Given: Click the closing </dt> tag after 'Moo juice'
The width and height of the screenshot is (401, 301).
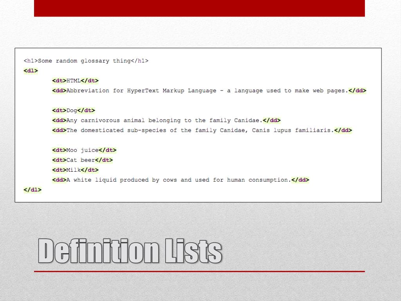Looking at the screenshot, I should pyautogui.click(x=107, y=150).
